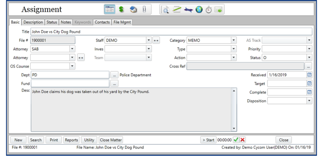Click the ++ button beside second Attorney
This screenshot has height=156, width=323.
(x=81, y=58)
